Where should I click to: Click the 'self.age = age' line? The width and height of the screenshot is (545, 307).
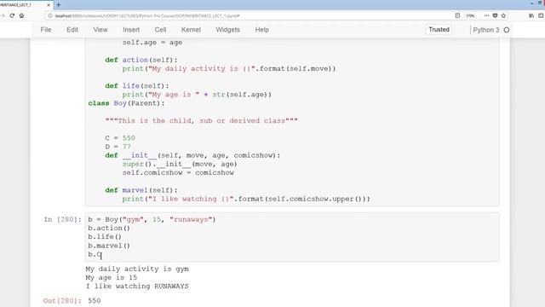(x=152, y=43)
